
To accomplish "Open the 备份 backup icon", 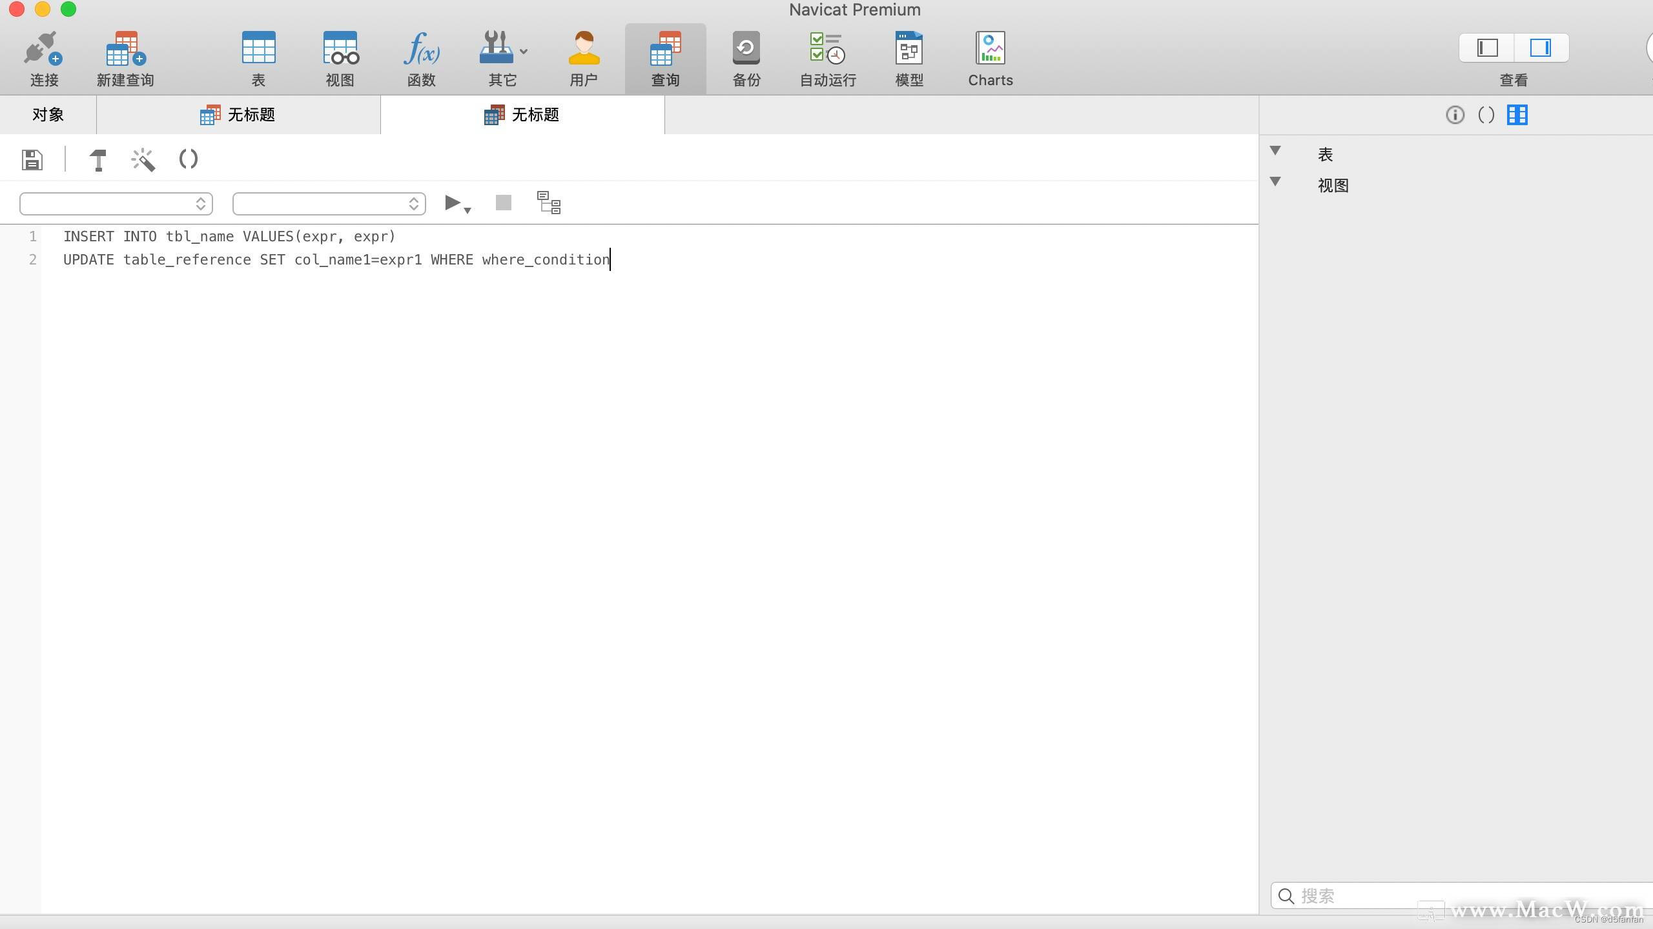I will 746,48.
